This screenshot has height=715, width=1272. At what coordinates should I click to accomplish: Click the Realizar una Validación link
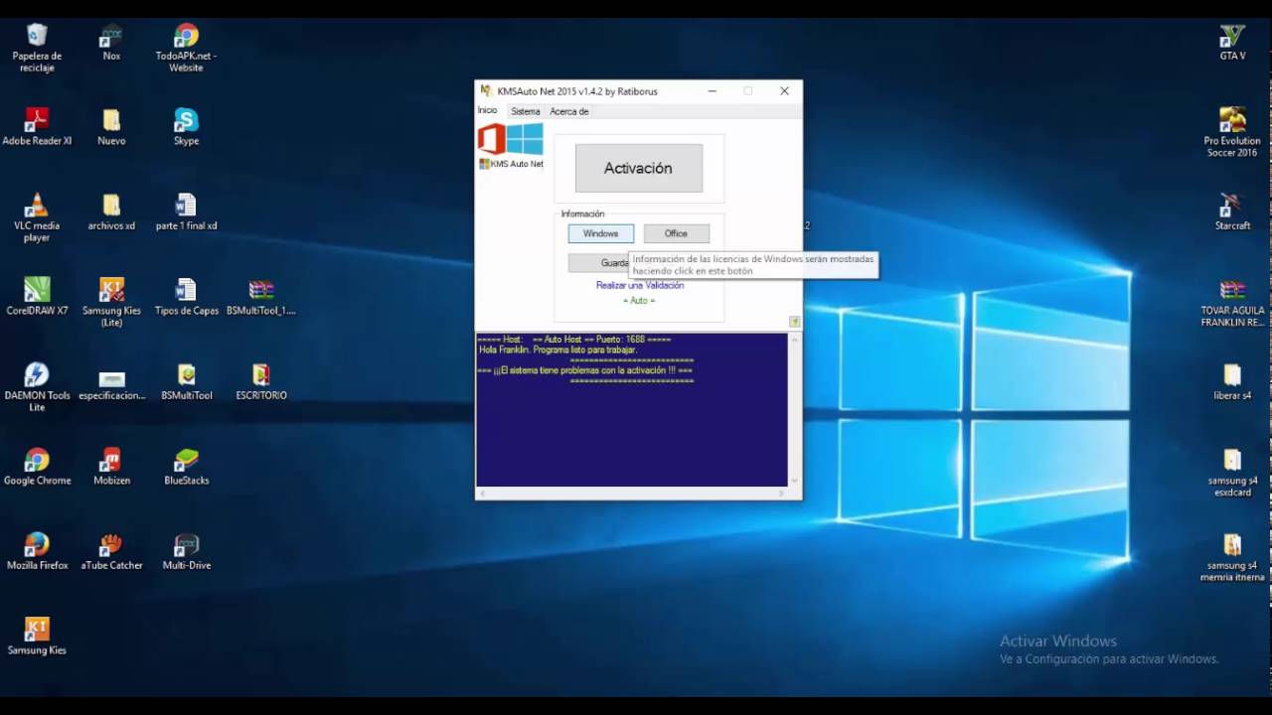pos(640,286)
